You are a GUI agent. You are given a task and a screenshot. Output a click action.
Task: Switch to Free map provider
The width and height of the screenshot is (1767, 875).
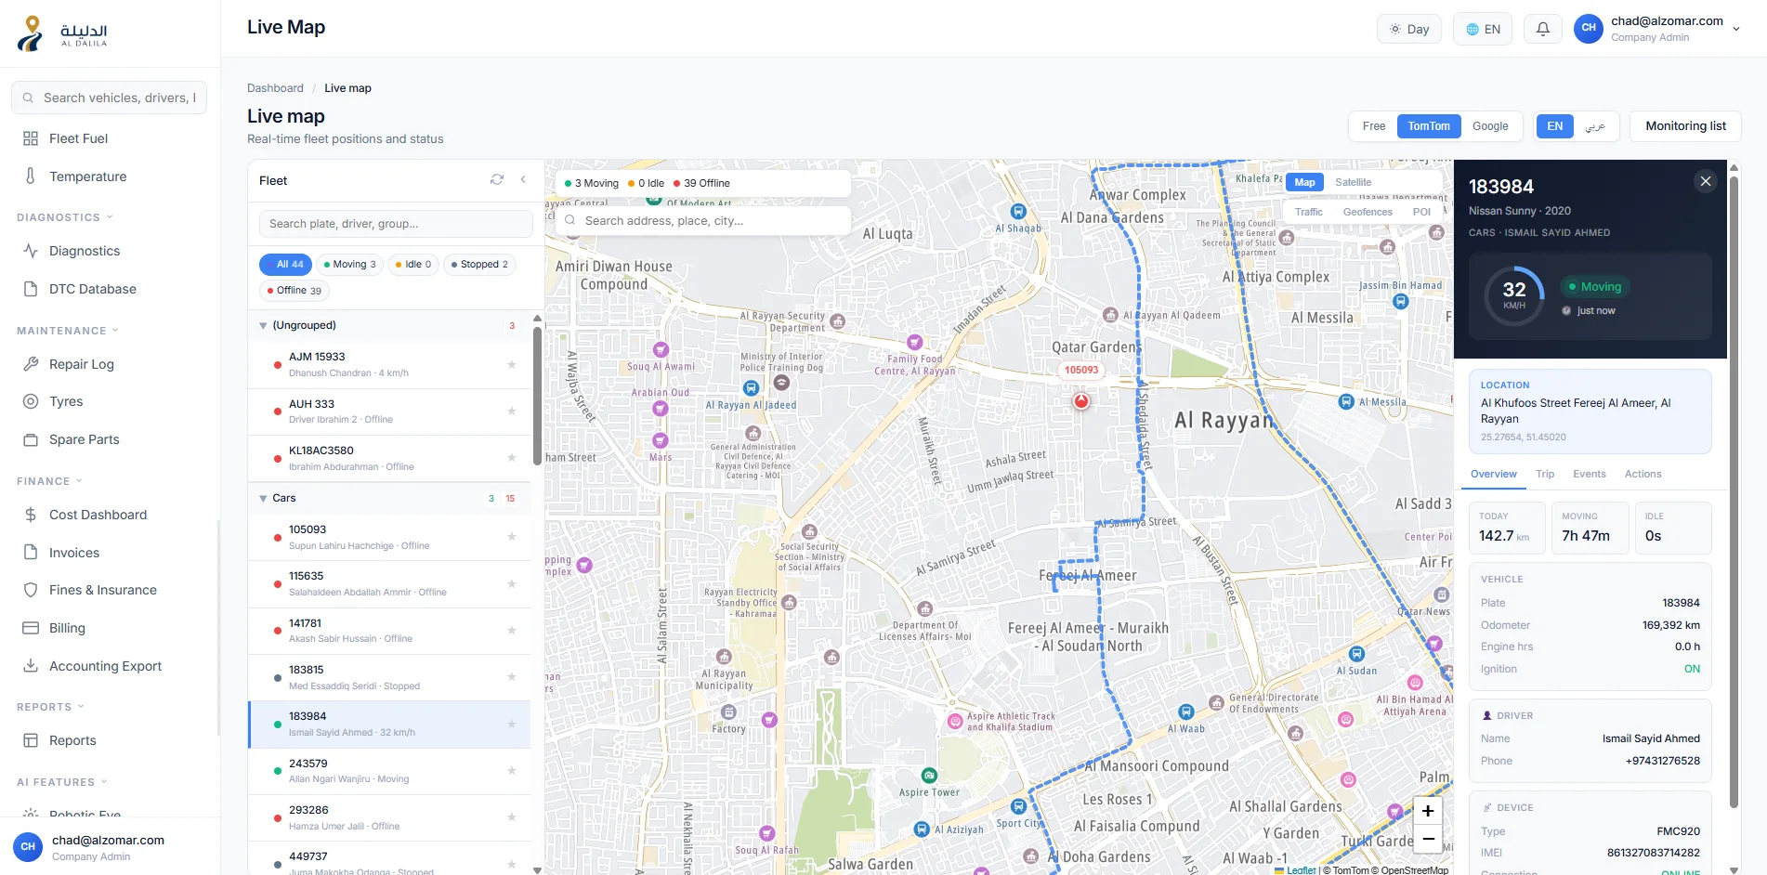(x=1374, y=126)
